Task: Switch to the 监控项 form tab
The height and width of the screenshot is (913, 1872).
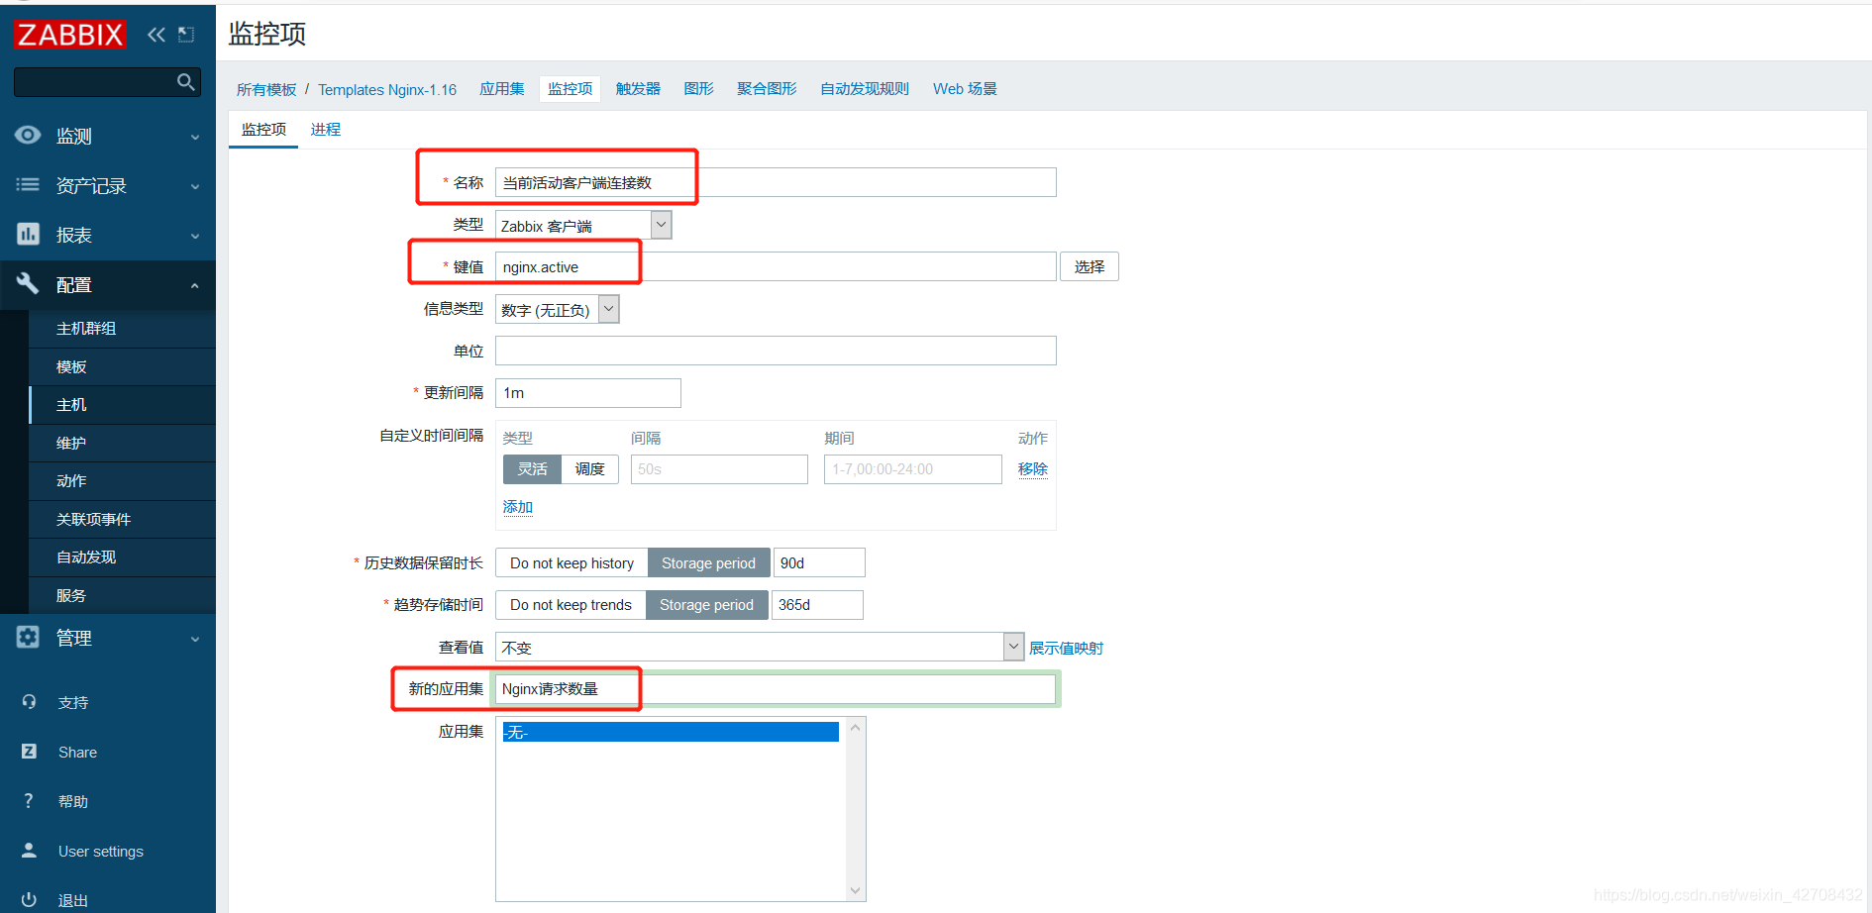Action: [x=263, y=129]
